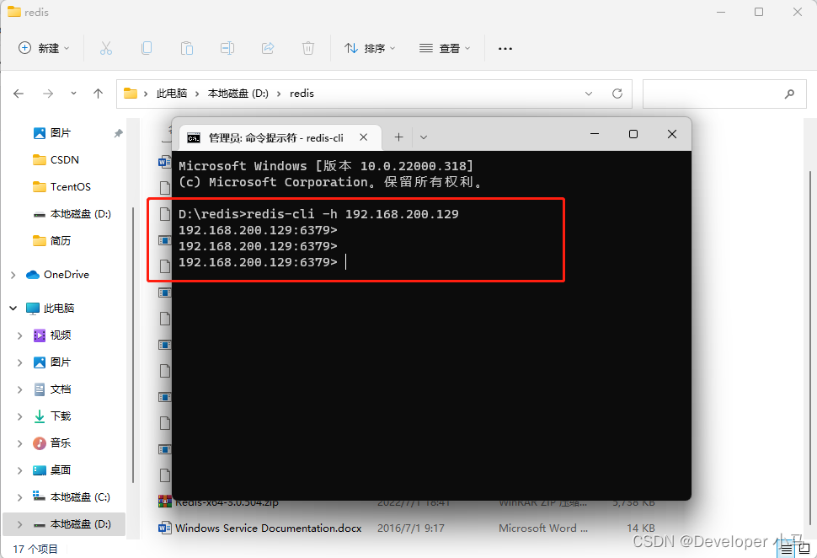Go forward with the right arrow

pyautogui.click(x=48, y=94)
